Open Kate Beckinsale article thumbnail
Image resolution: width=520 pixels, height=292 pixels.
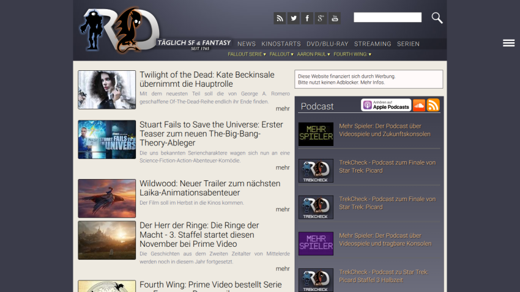(x=107, y=89)
